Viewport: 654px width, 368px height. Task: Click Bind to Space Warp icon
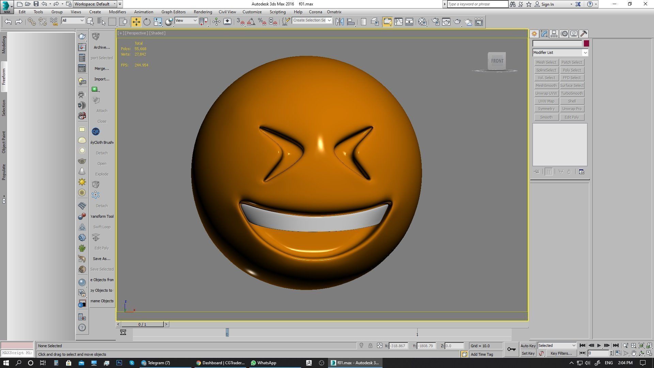(x=54, y=22)
